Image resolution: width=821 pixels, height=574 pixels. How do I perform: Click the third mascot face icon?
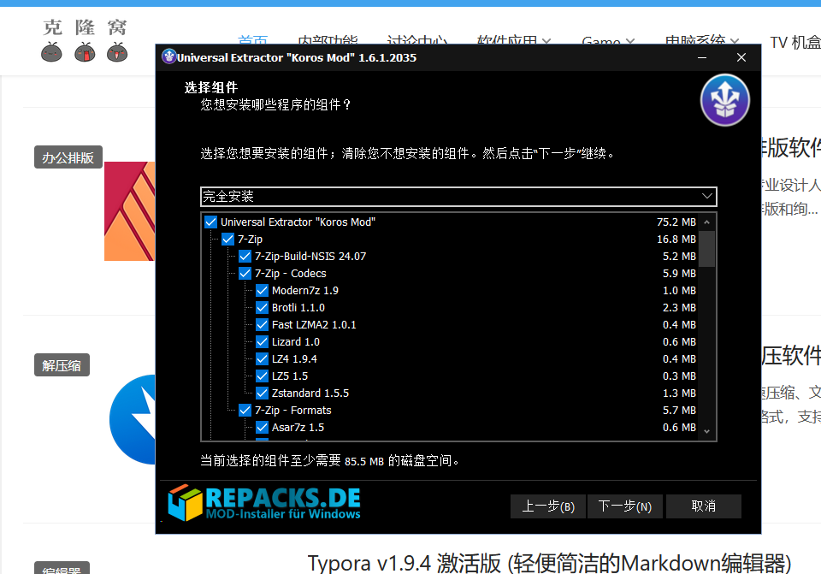[117, 52]
